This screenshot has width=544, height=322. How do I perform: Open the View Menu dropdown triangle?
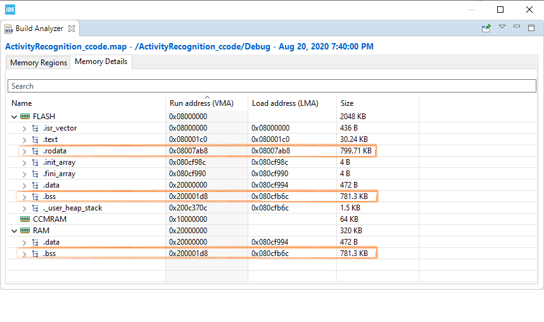[502, 27]
